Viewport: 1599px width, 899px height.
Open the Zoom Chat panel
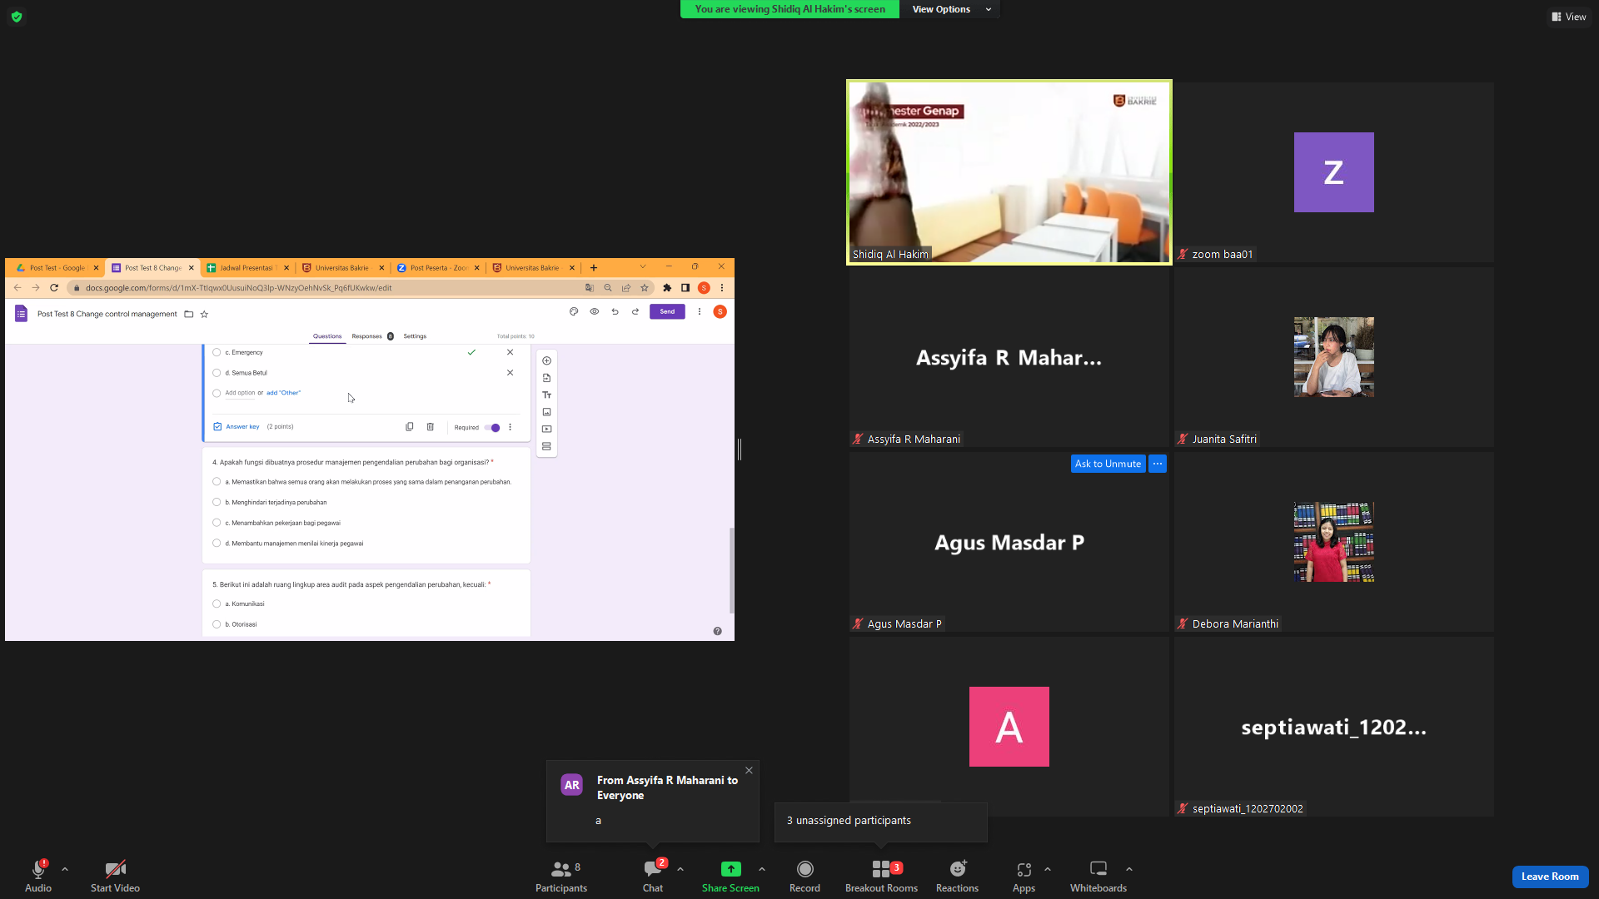coord(653,876)
